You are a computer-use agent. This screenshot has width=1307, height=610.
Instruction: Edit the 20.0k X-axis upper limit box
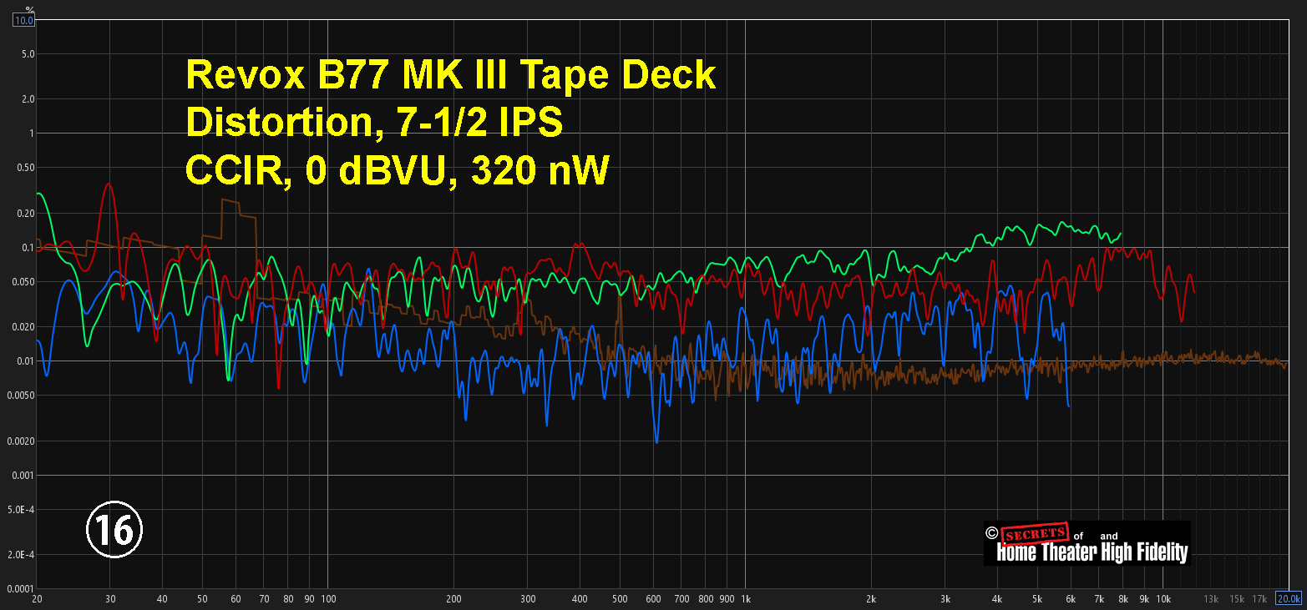[1288, 598]
